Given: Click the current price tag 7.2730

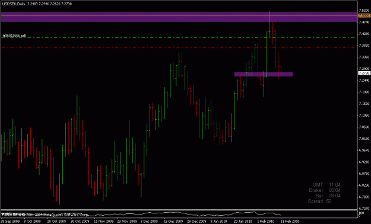Looking at the screenshot, I should [364, 73].
